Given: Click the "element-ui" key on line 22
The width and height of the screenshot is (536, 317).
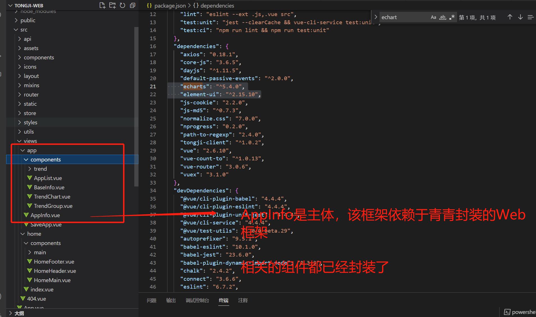Looking at the screenshot, I should pyautogui.click(x=199, y=94).
